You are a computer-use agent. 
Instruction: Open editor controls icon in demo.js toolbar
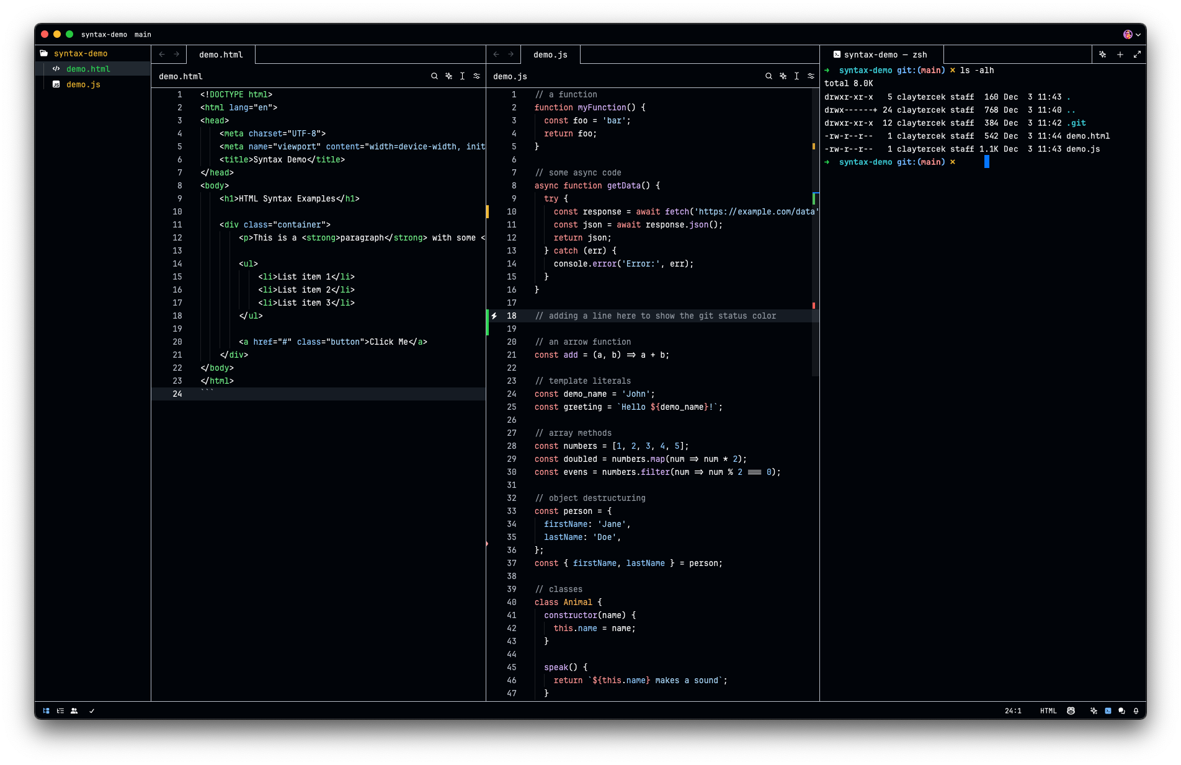(811, 76)
